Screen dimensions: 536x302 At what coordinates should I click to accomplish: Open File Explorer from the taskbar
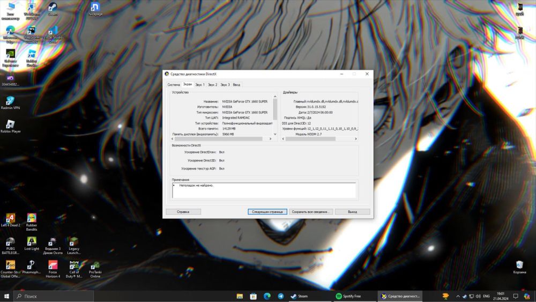240,296
